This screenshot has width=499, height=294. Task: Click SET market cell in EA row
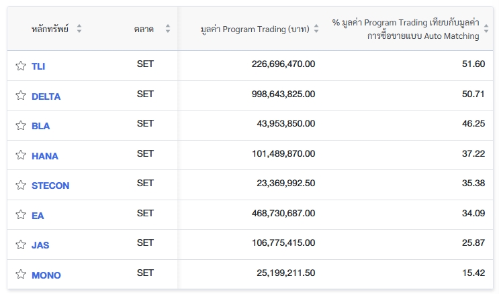coord(145,213)
